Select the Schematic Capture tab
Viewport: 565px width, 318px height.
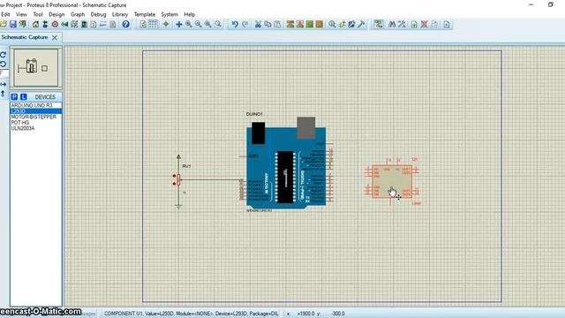pyautogui.click(x=25, y=37)
